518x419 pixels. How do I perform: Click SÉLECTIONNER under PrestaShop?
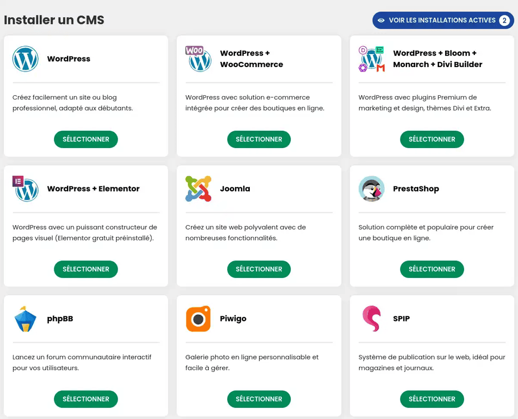pos(432,269)
